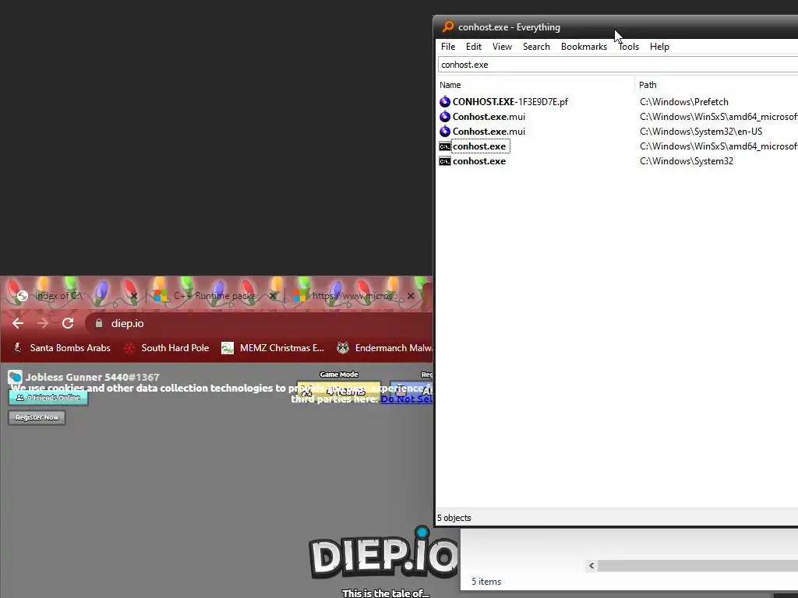Select the 4 Teams game mode
Viewport: 798px width, 598px height.
coord(339,391)
